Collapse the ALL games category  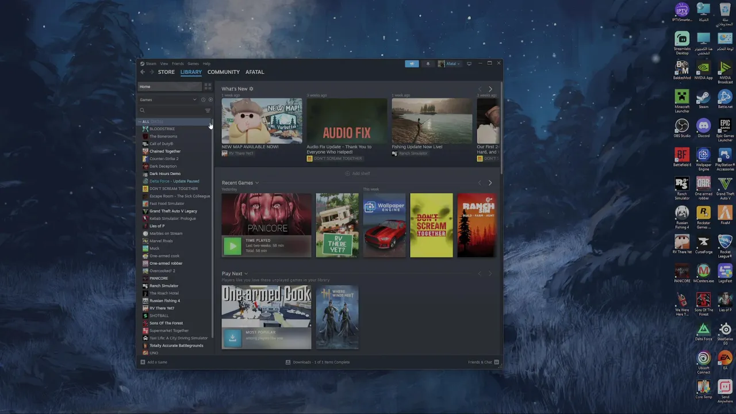140,122
